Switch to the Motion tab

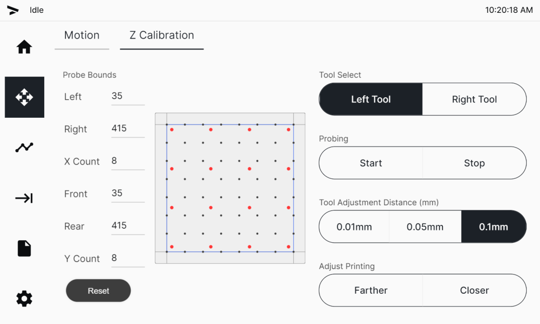[x=82, y=35]
